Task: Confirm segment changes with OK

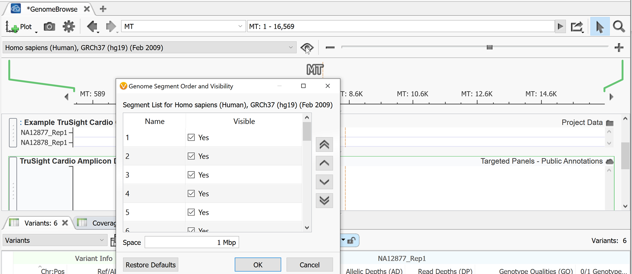Action: point(258,265)
